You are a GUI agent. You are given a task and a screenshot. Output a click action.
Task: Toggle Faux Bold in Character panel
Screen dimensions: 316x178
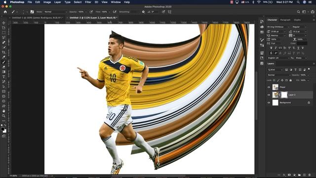(x=271, y=48)
